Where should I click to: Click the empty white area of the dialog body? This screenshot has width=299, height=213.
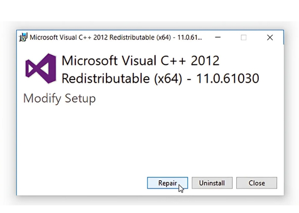149,136
